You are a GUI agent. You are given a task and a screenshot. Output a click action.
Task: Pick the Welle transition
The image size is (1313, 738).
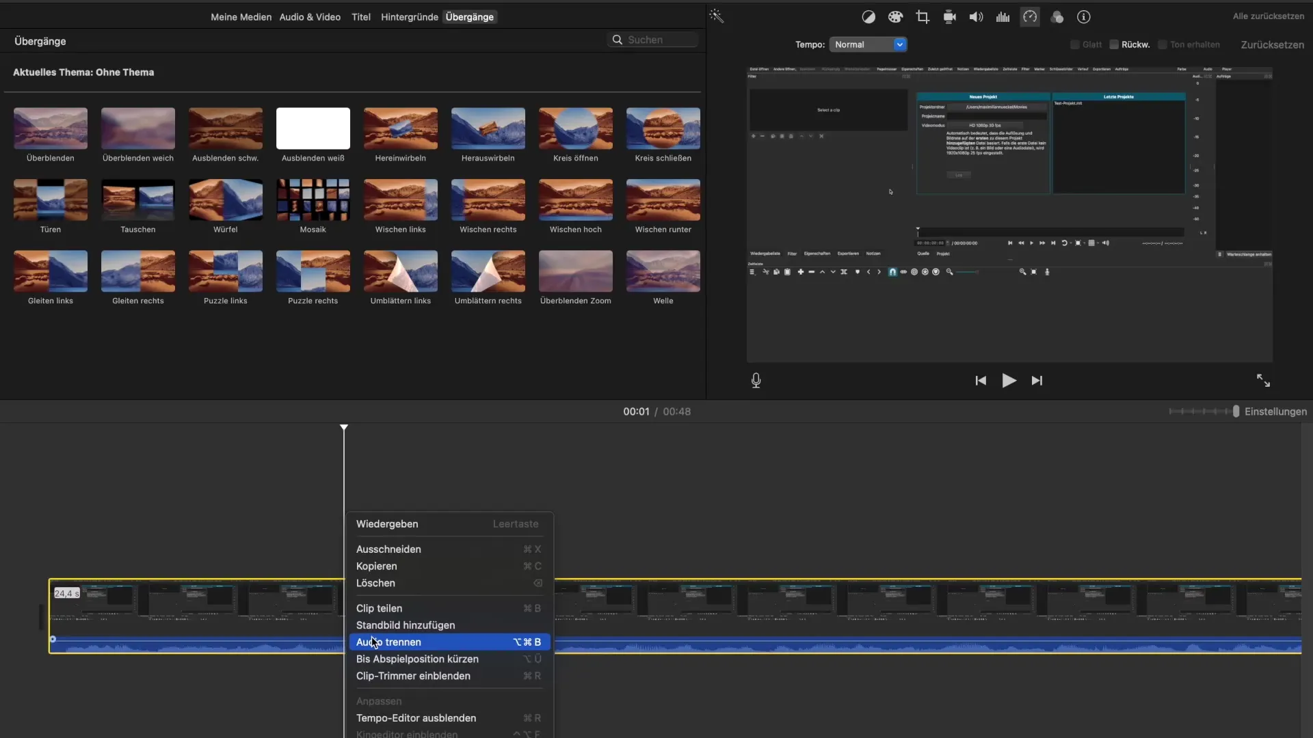click(x=663, y=271)
